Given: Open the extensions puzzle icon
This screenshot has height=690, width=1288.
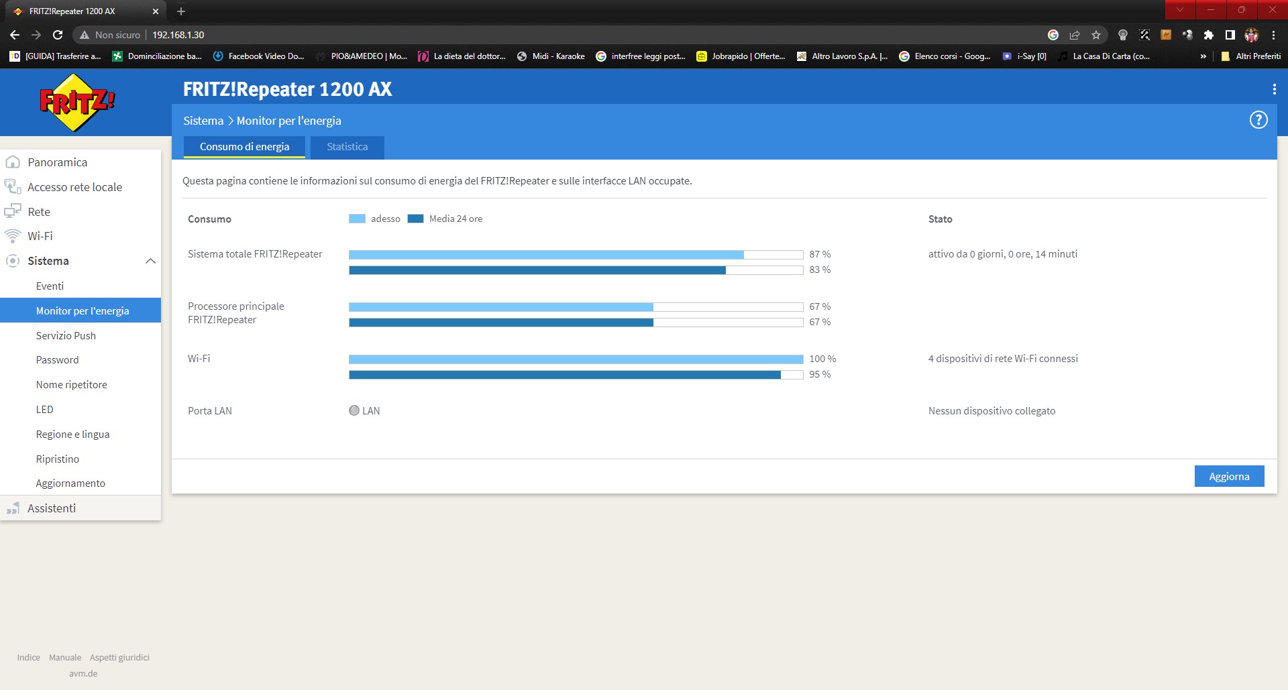Looking at the screenshot, I should tap(1209, 35).
